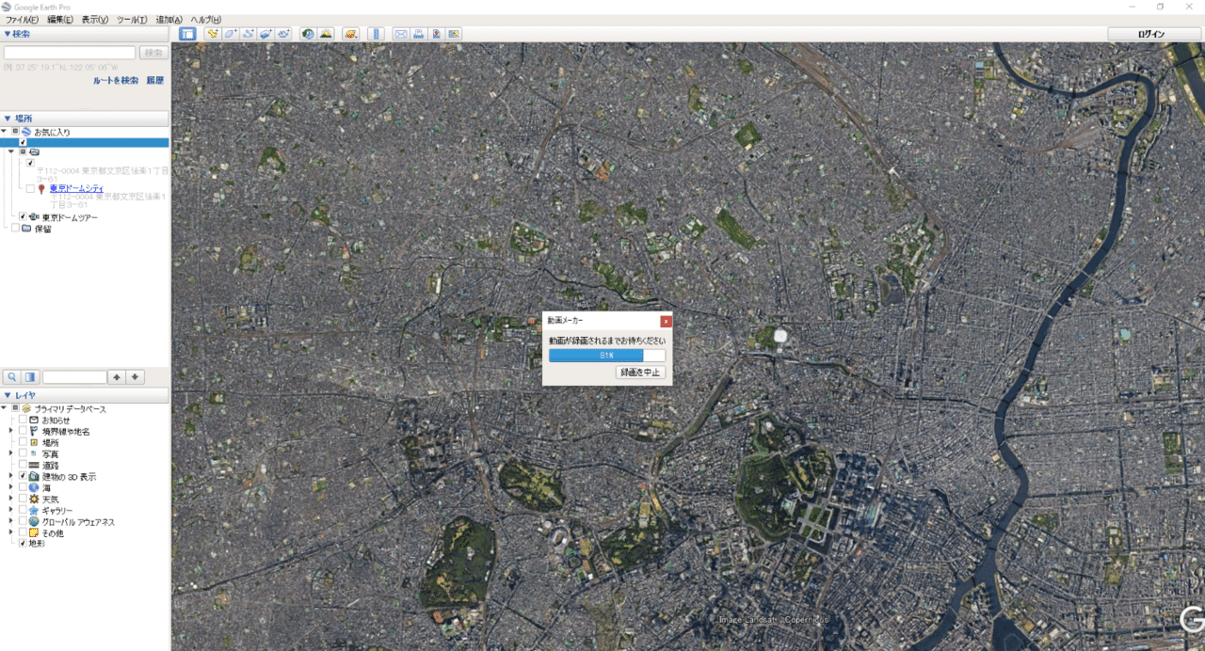Stop recording with 録画を中止 button

pyautogui.click(x=640, y=372)
